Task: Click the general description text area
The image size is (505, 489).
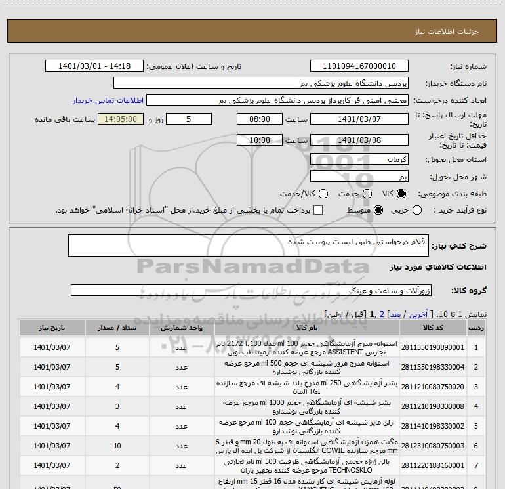Action: [x=249, y=245]
